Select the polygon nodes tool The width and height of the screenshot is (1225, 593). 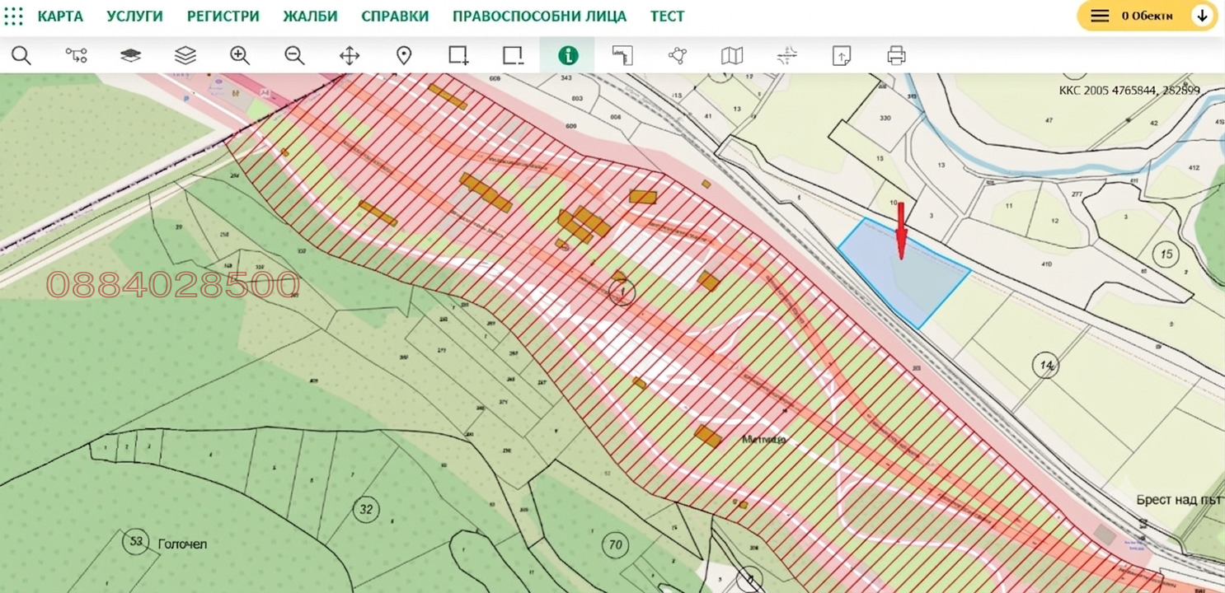pos(678,55)
